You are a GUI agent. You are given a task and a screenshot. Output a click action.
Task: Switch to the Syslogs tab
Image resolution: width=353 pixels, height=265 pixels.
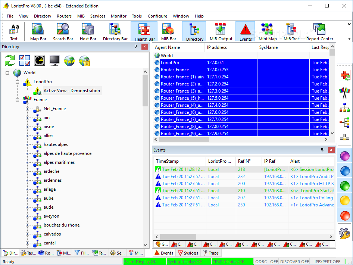[188, 253]
